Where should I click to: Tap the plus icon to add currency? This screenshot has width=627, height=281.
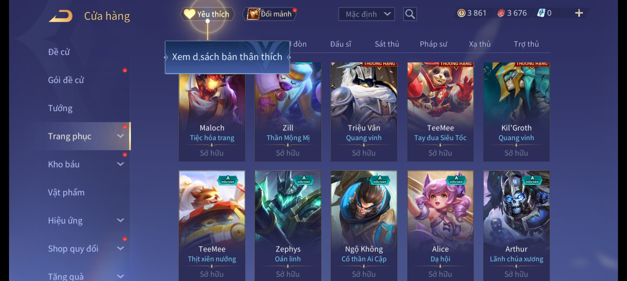[x=579, y=13]
